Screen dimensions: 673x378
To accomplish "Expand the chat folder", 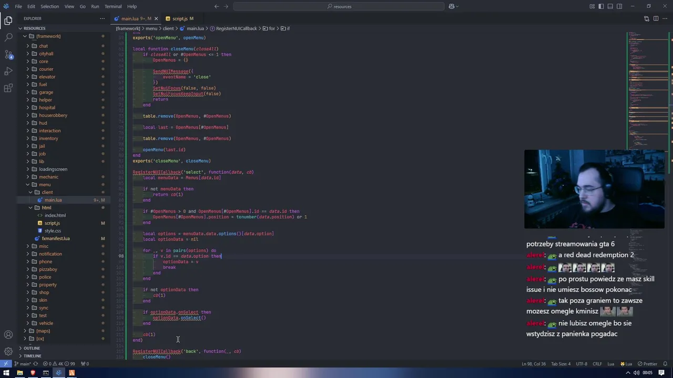I will pyautogui.click(x=27, y=46).
